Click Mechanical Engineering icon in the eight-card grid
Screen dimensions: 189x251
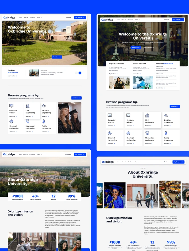coord(147,133)
